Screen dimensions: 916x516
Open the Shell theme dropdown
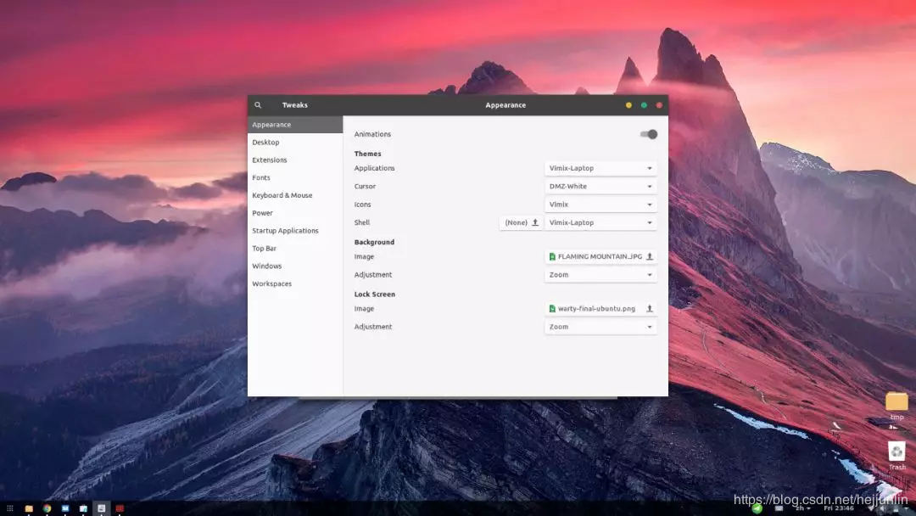pyautogui.click(x=600, y=222)
